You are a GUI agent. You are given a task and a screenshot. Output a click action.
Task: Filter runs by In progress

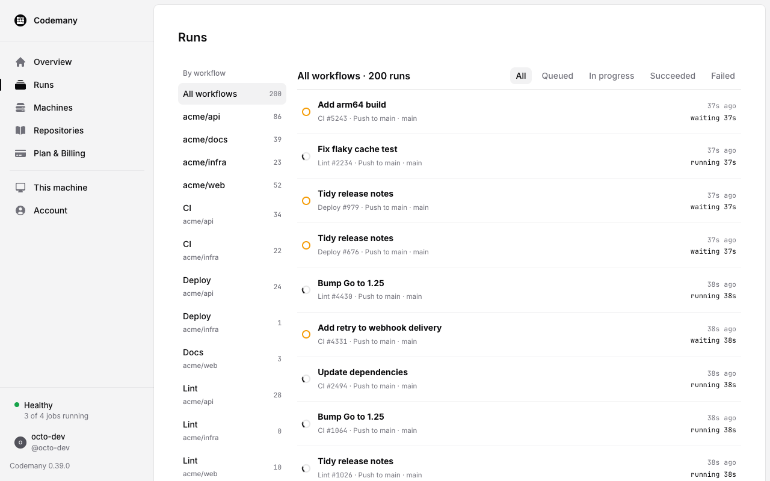click(611, 76)
